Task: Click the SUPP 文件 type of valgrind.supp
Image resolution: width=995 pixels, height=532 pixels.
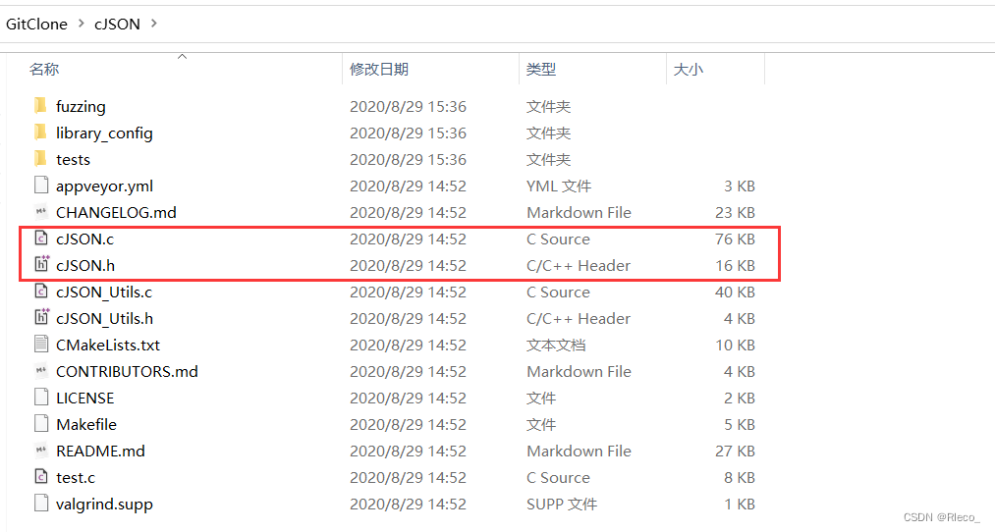Action: pos(562,505)
